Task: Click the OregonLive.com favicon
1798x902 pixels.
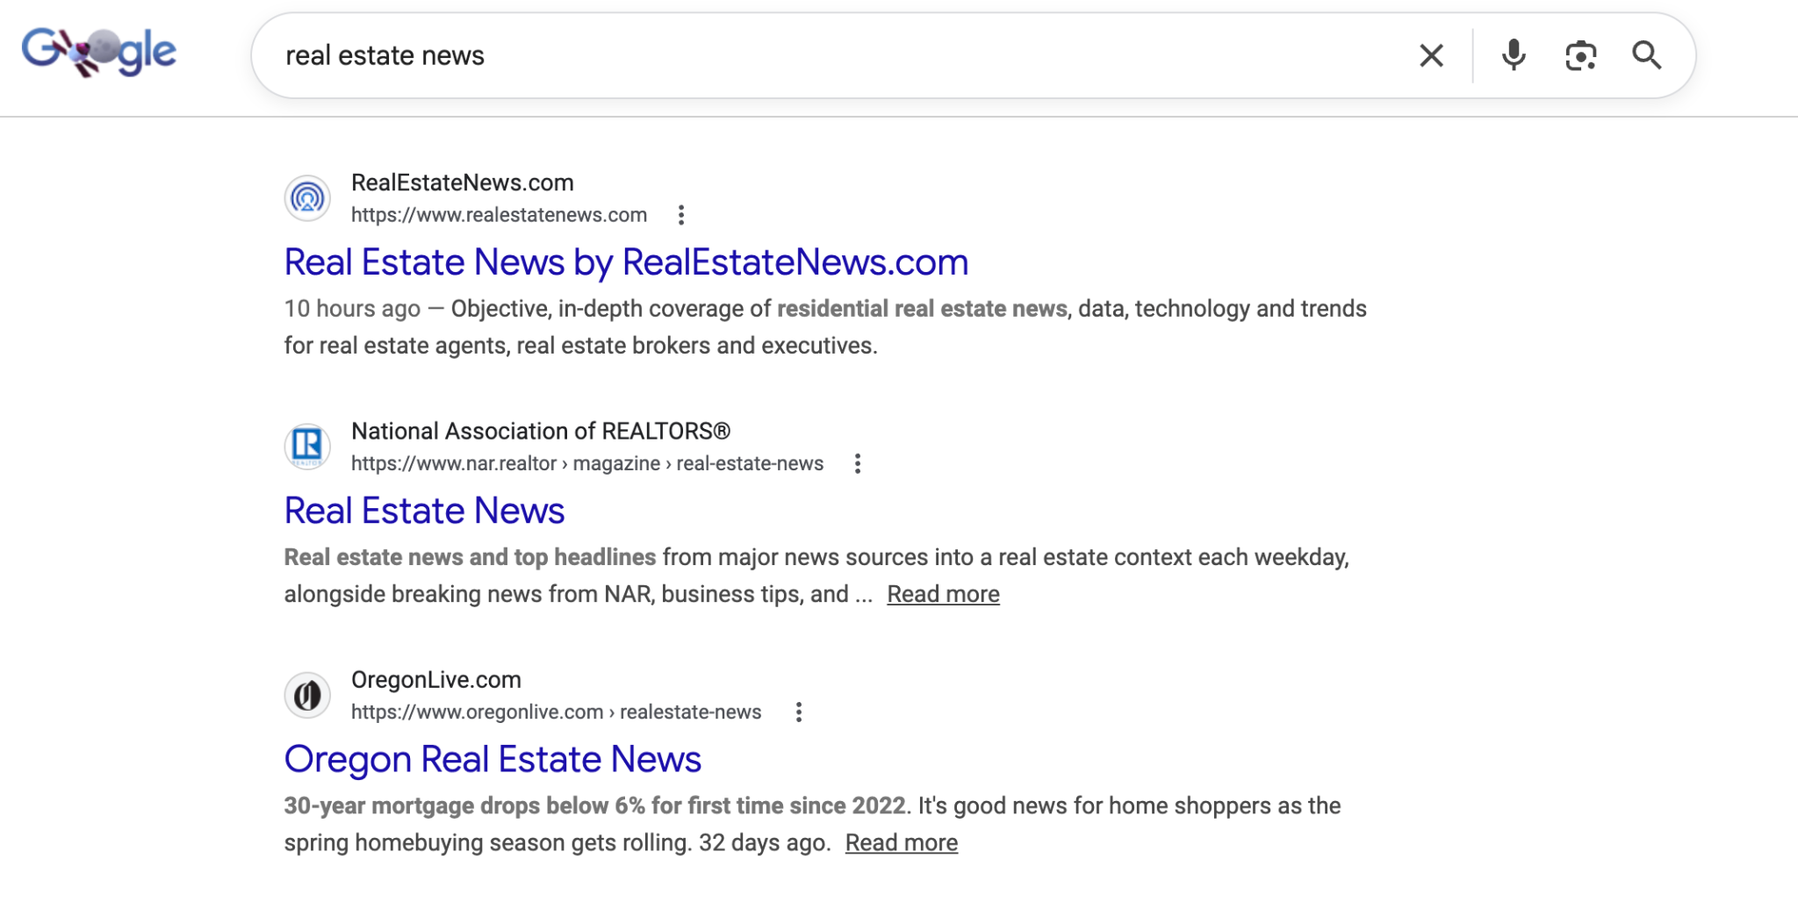Action: pyautogui.click(x=307, y=694)
